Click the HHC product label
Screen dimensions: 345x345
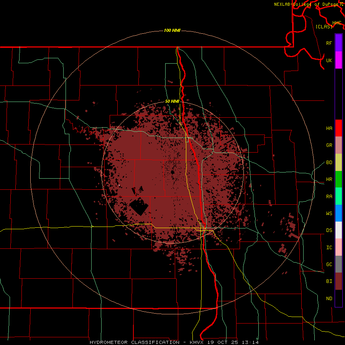point(337,23)
